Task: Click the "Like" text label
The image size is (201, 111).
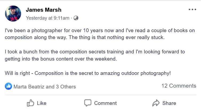Action: pos(42,103)
